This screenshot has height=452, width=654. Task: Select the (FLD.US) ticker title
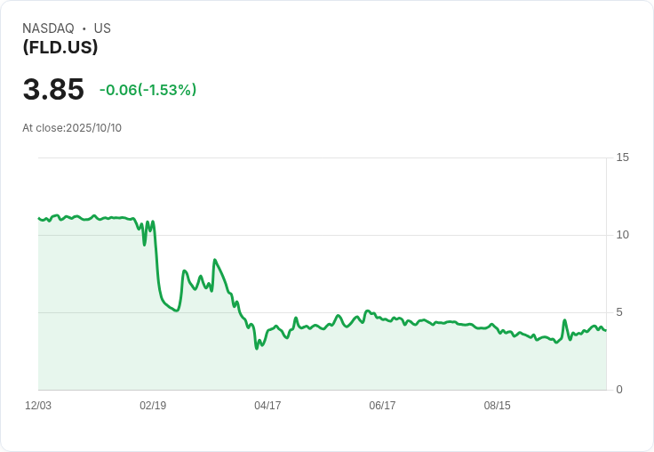pos(60,48)
